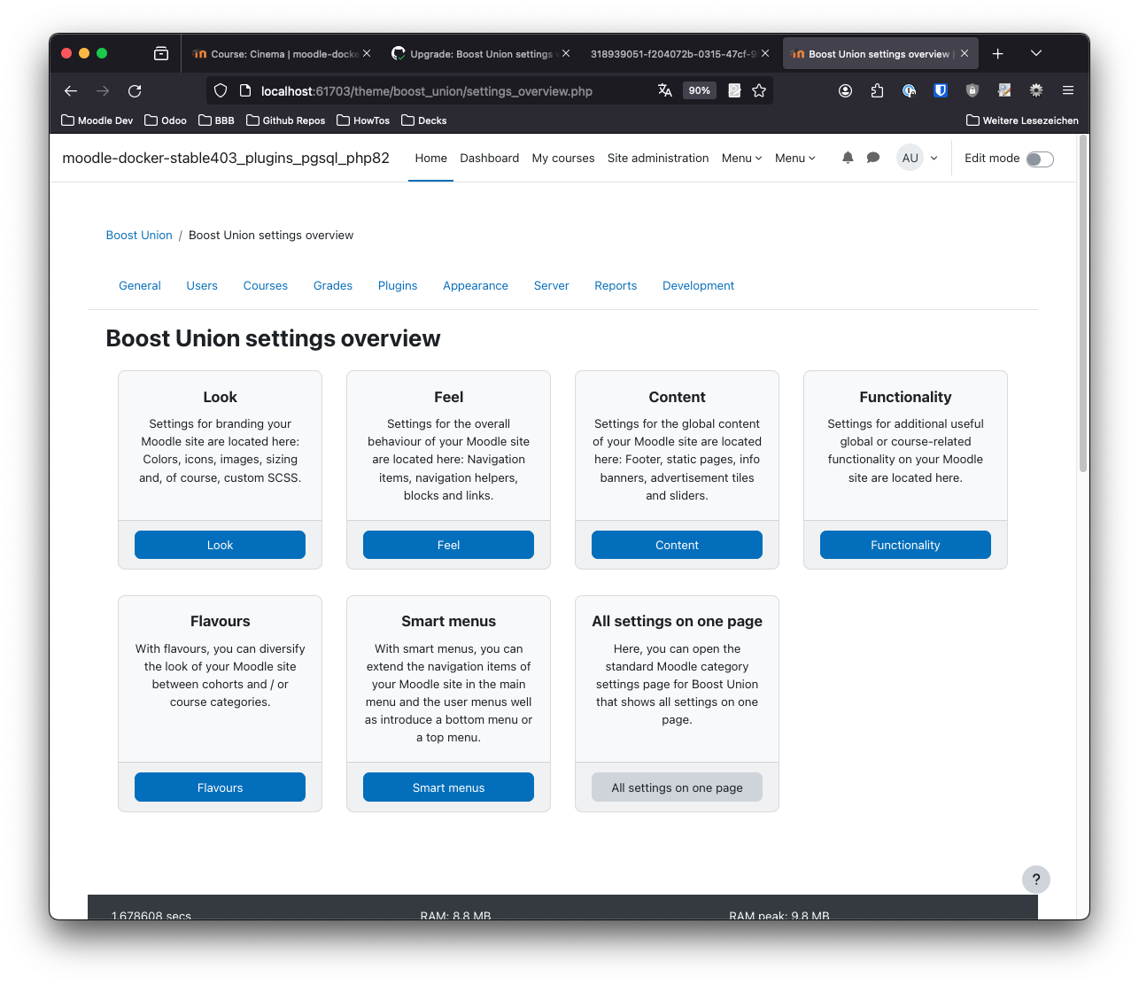1139x985 pixels.
Task: Open the BBB bookmarks folder
Action: [217, 120]
